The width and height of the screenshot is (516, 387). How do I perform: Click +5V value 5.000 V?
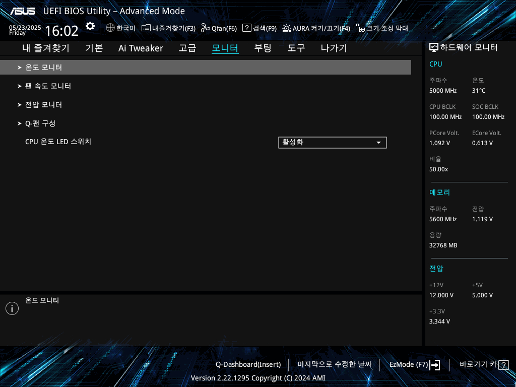pyautogui.click(x=482, y=295)
